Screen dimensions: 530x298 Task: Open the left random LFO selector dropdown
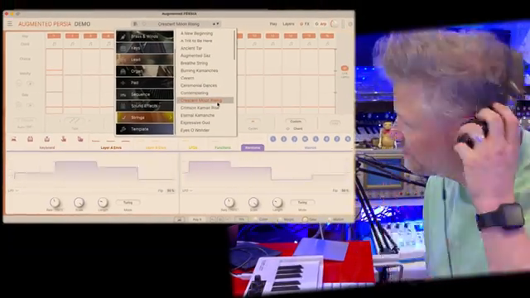pos(13,190)
